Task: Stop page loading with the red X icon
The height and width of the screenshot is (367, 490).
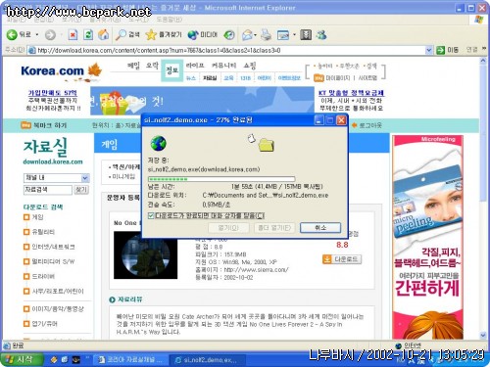Action: [x=73, y=35]
